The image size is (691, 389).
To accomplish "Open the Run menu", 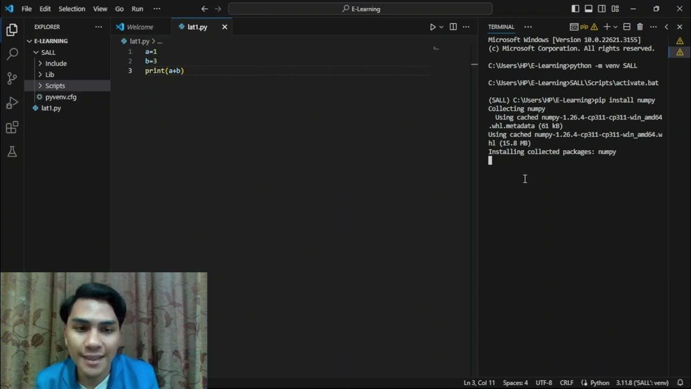I will tap(137, 9).
